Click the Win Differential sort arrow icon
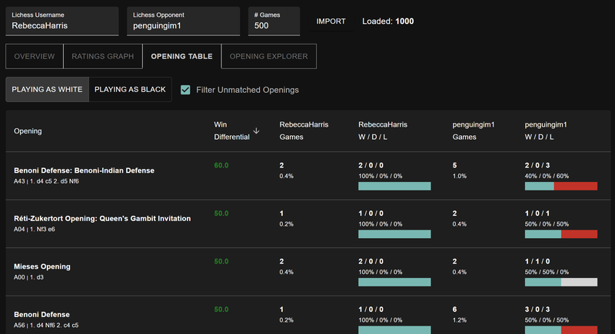 pyautogui.click(x=256, y=131)
